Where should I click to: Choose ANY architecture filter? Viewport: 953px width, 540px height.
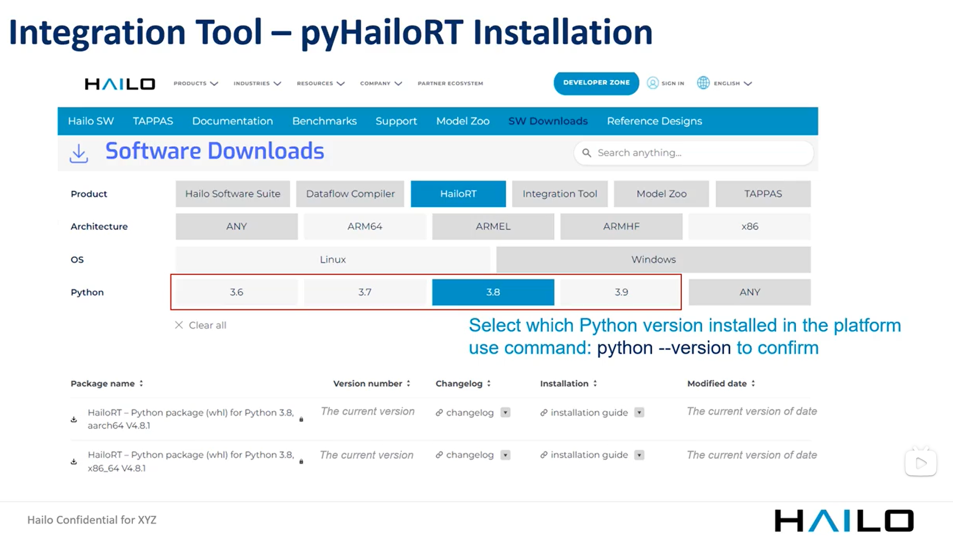[x=237, y=227]
